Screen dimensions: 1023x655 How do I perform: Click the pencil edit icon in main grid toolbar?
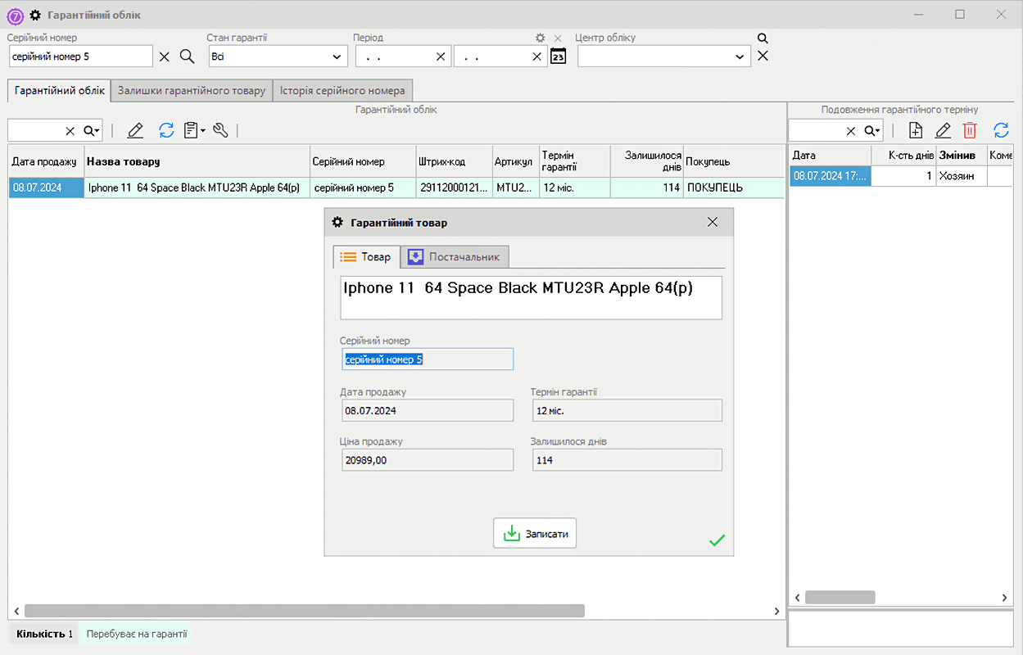[x=135, y=130]
